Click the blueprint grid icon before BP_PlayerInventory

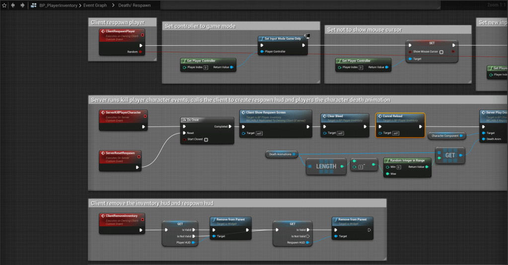point(33,5)
